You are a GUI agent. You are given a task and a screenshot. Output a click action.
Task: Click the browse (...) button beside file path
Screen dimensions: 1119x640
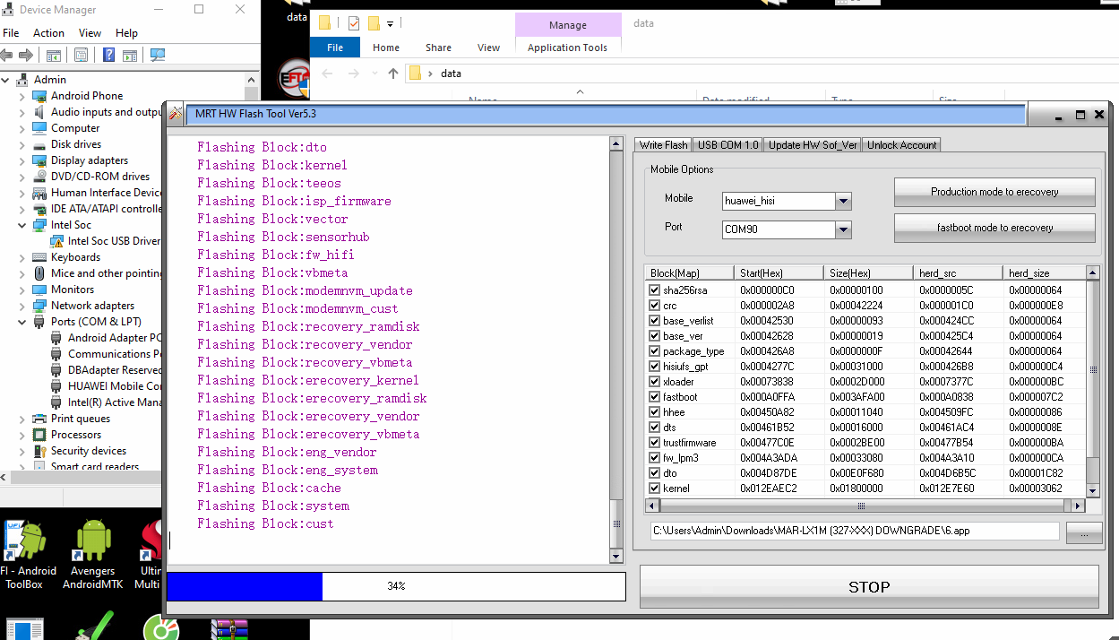pos(1084,532)
